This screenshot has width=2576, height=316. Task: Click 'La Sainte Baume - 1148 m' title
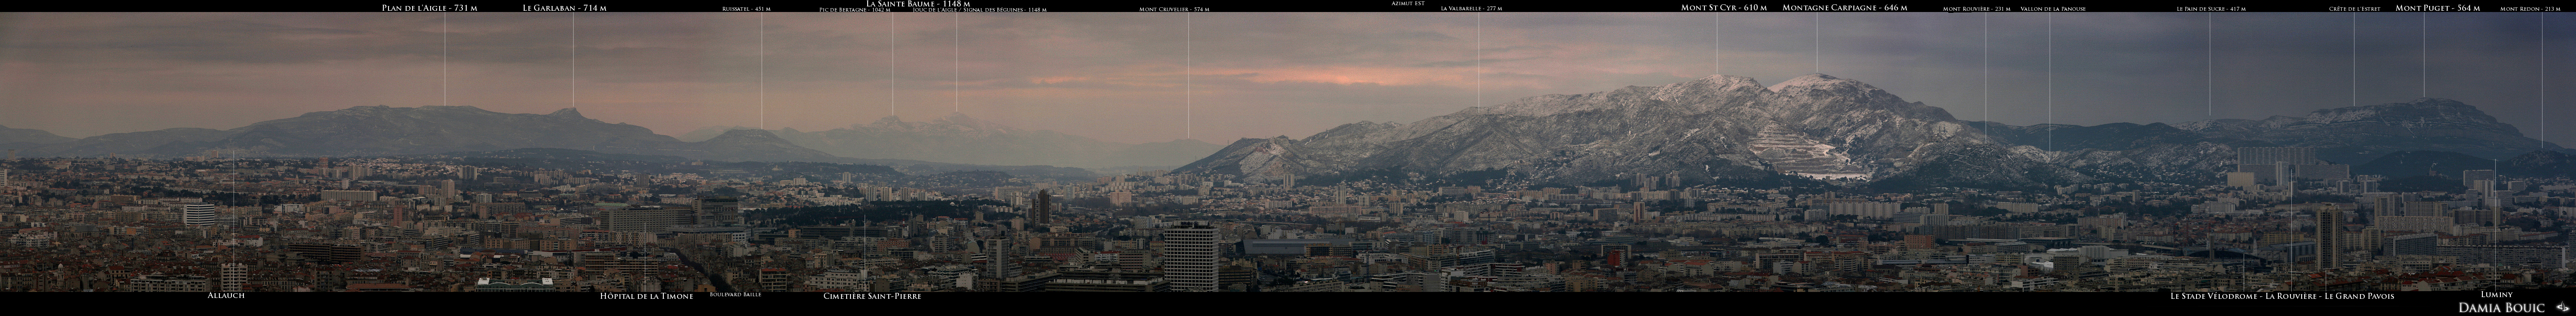pos(918,4)
